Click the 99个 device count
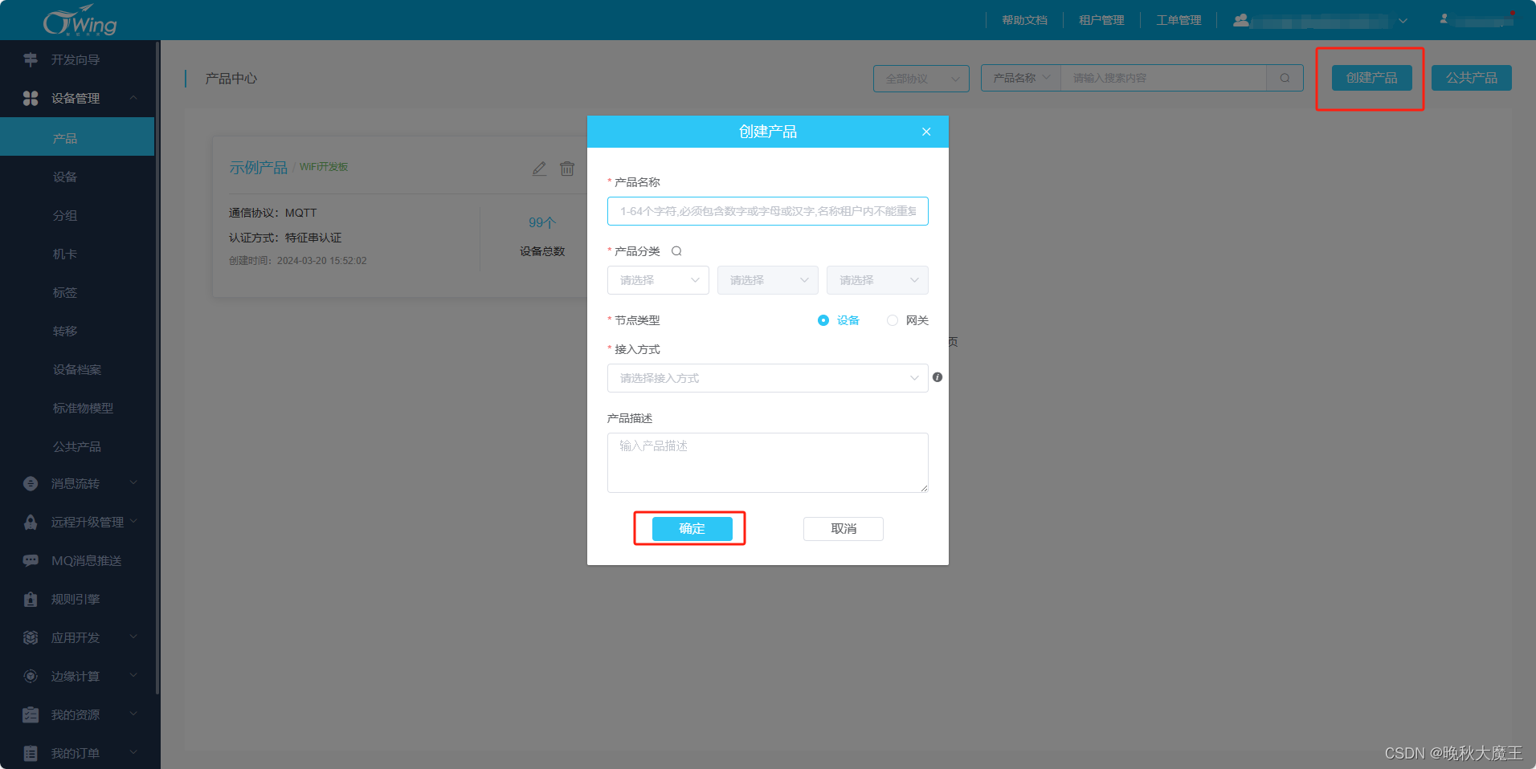Viewport: 1536px width, 769px height. click(x=542, y=222)
